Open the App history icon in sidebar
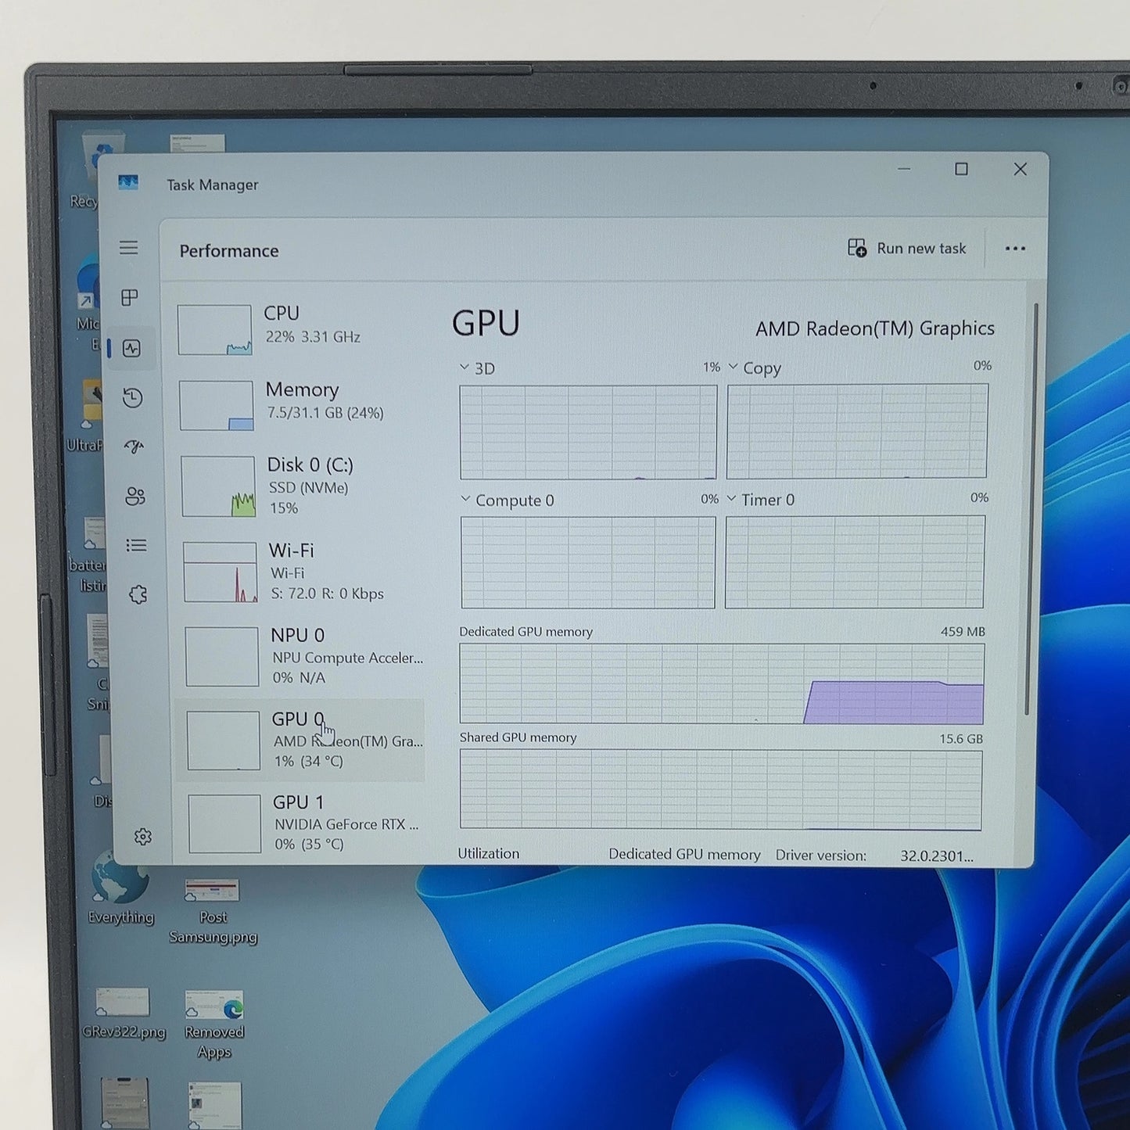The width and height of the screenshot is (1130, 1130). (x=133, y=398)
